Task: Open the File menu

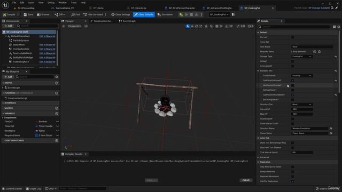Action: tap(14, 3)
